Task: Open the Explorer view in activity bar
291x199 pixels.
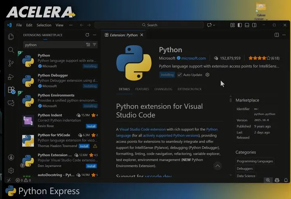Action: click(x=11, y=37)
